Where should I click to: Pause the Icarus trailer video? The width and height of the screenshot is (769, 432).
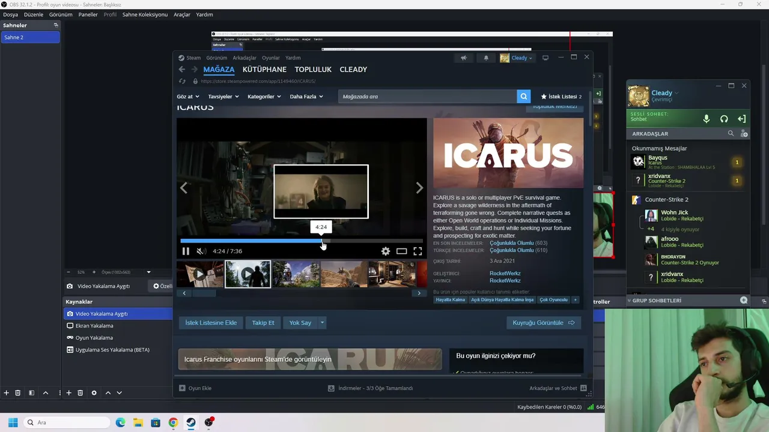pyautogui.click(x=186, y=251)
